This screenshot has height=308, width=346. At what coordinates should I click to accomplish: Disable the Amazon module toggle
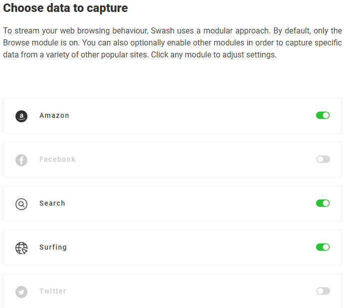pyautogui.click(x=323, y=115)
